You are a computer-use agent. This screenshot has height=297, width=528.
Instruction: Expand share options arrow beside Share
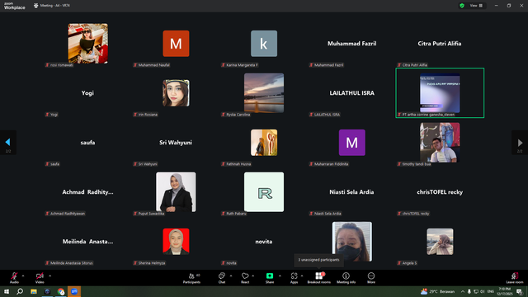click(x=280, y=276)
